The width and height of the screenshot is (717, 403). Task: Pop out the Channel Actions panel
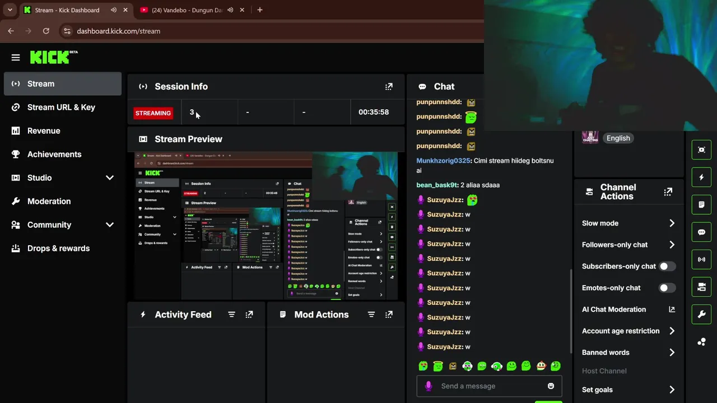click(668, 192)
